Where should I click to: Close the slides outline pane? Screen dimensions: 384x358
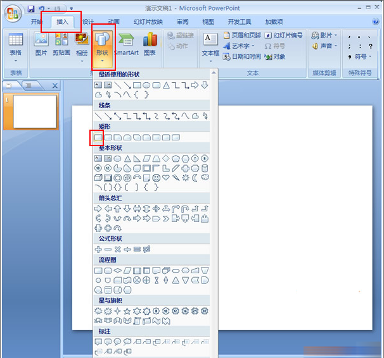[55, 86]
